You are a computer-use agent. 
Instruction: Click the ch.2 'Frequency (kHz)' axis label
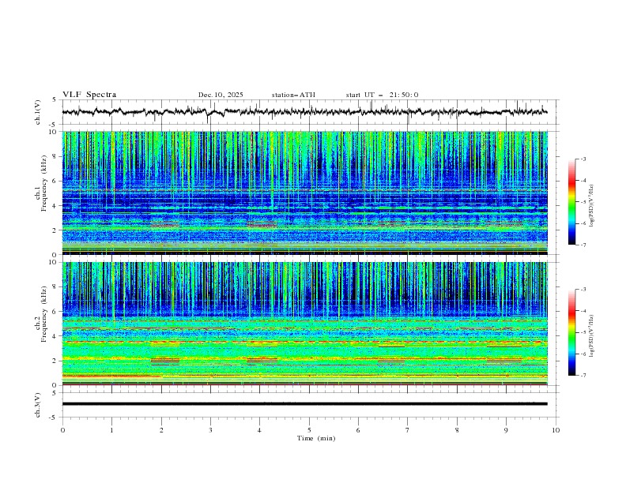tap(43, 314)
